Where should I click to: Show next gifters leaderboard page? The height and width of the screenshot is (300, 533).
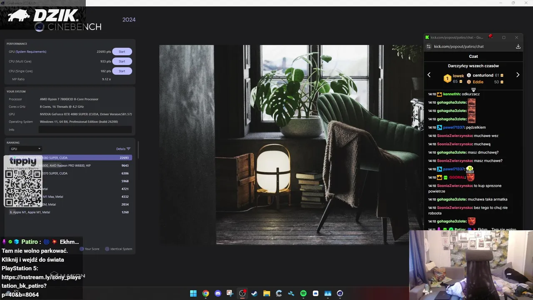[x=518, y=75]
